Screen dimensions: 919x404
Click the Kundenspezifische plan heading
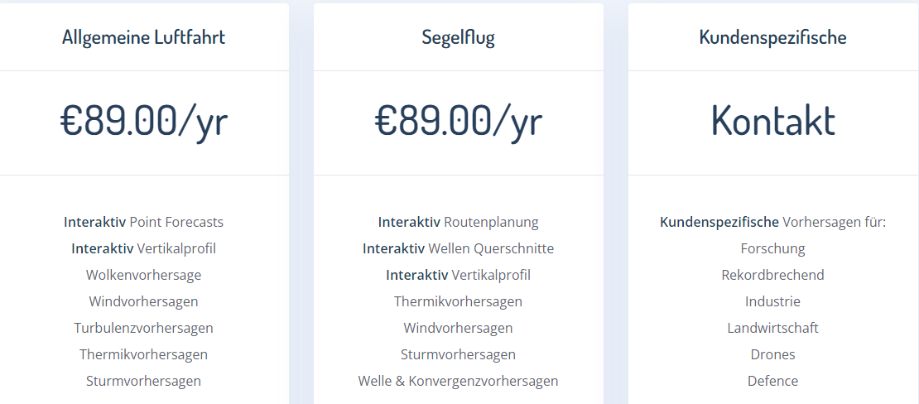click(x=772, y=37)
